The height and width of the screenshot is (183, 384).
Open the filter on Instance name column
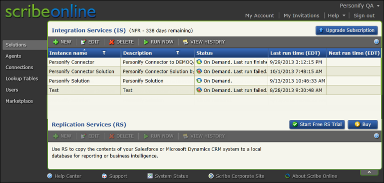click(104, 53)
